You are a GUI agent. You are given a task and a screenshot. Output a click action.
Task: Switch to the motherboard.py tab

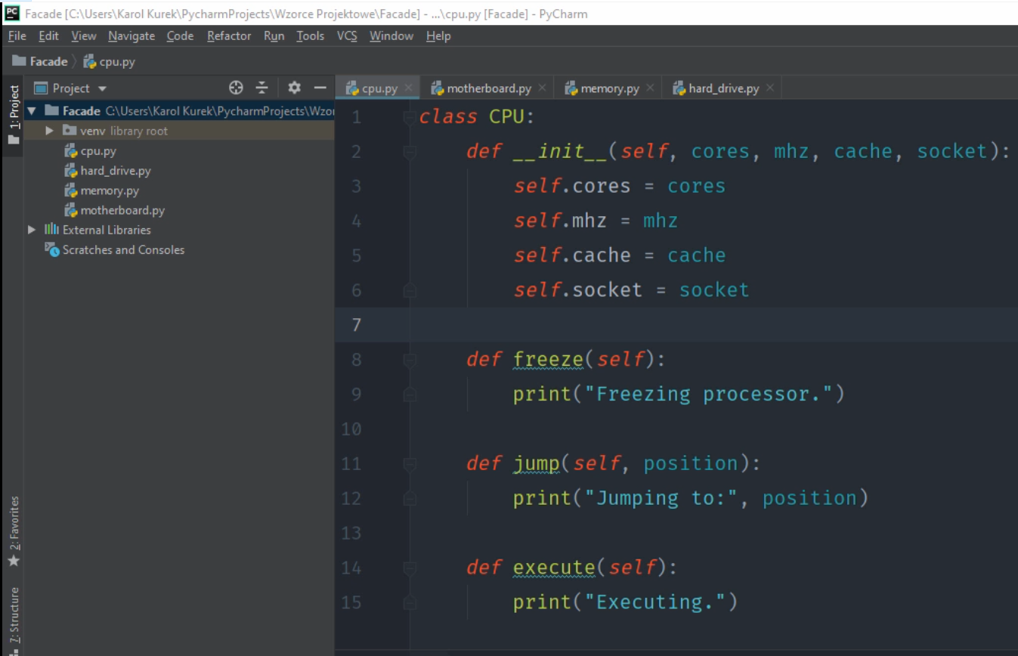tap(488, 88)
